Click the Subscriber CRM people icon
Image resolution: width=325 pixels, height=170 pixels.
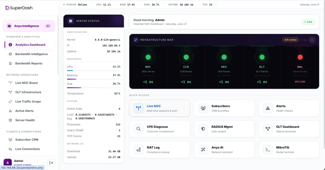click(x=10, y=140)
